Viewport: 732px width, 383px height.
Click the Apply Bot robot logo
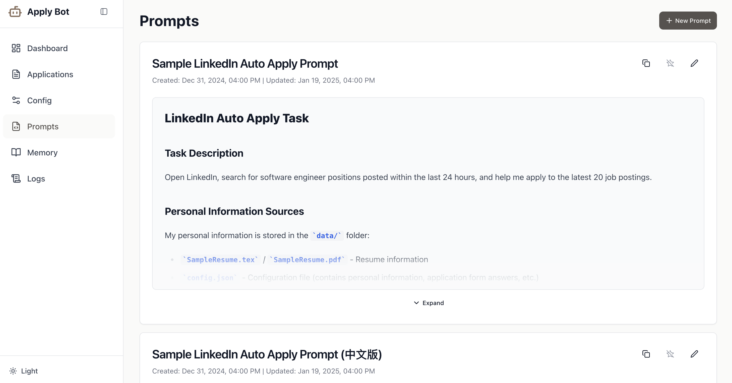click(x=15, y=12)
